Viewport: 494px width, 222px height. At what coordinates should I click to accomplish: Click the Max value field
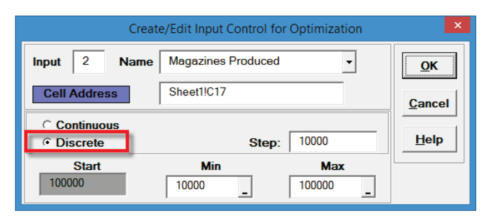coord(325,186)
